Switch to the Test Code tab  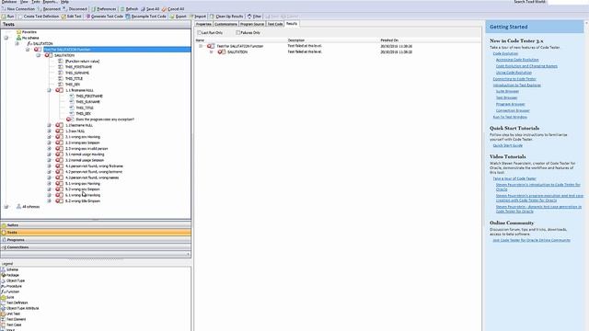pyautogui.click(x=275, y=24)
